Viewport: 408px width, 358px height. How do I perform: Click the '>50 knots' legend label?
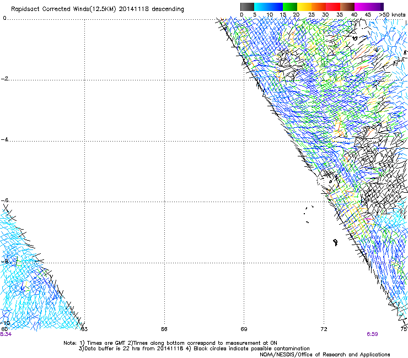392,15
